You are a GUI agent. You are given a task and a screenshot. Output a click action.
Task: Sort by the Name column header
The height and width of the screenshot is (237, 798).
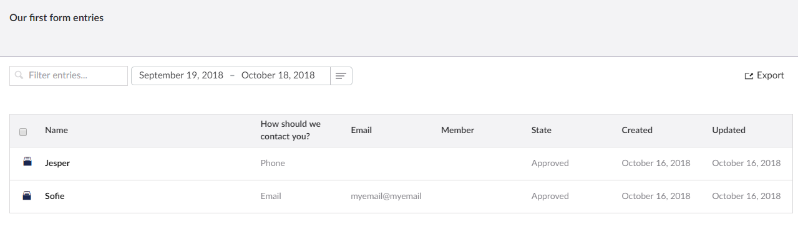point(56,130)
